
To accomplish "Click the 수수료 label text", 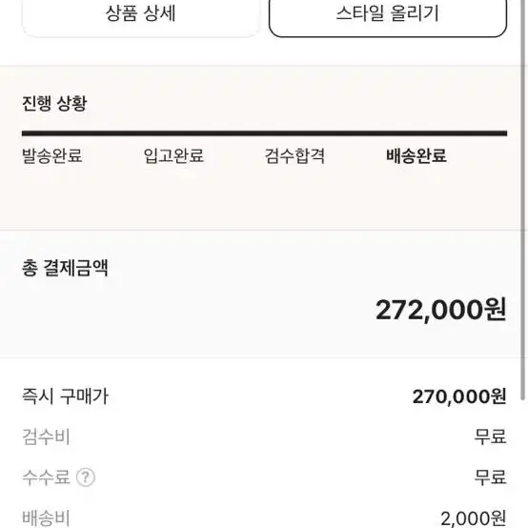I will coord(46,477).
